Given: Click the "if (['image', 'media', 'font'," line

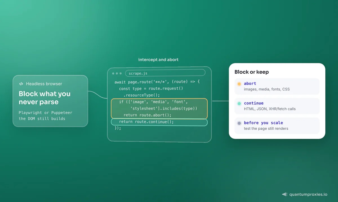Looking at the screenshot, I should (153, 102).
